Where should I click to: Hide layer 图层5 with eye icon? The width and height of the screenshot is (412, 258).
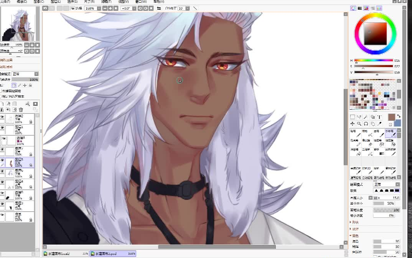(2, 160)
